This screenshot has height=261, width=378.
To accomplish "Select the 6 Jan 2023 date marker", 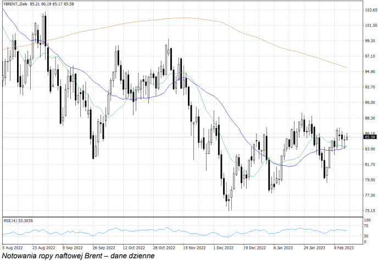I will coord(285,247).
